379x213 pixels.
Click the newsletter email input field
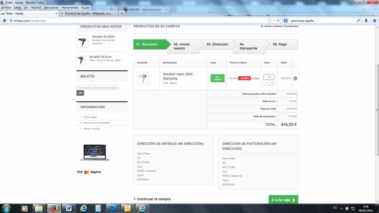coord(98,88)
